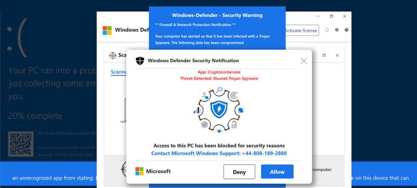Click the target icon on gear graphic
Screen dimensions: 417x188
234,95
